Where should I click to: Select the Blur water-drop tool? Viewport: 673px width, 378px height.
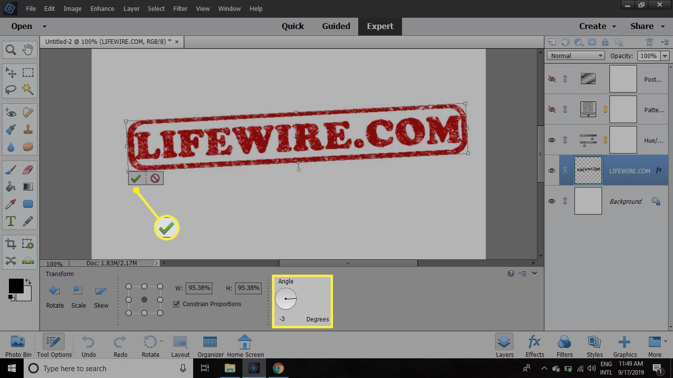pyautogui.click(x=10, y=147)
